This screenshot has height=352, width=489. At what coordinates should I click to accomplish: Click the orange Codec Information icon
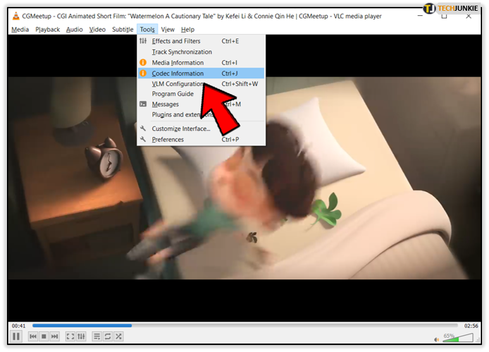(x=143, y=73)
